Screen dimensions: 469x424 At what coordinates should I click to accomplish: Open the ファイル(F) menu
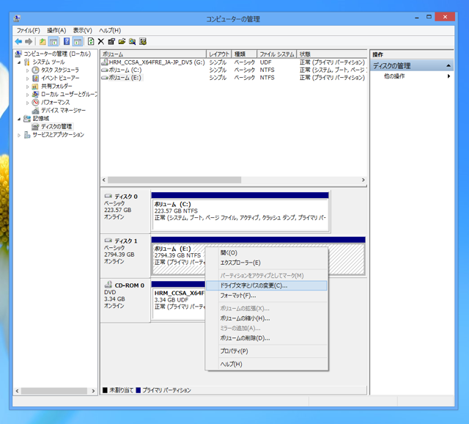pyautogui.click(x=28, y=31)
